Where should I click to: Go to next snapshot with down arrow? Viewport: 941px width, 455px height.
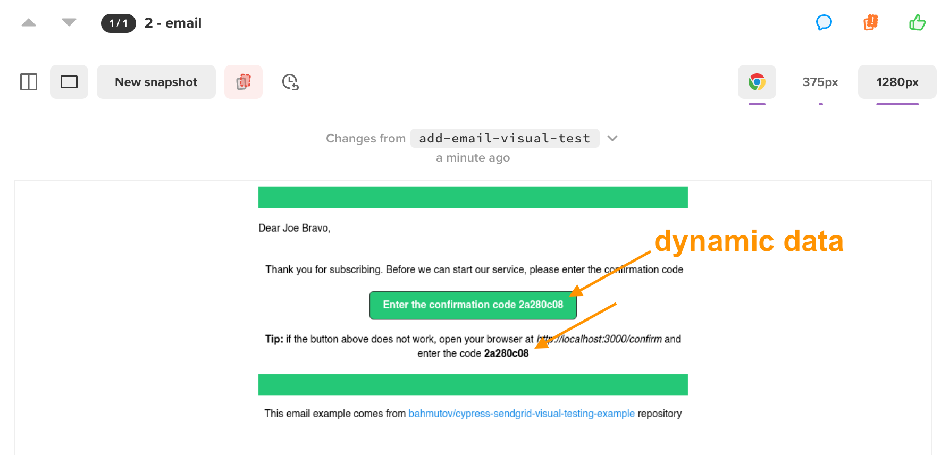click(x=69, y=22)
